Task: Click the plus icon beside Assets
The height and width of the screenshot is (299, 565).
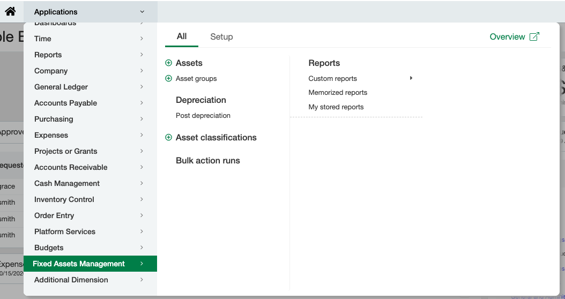Action: click(168, 63)
